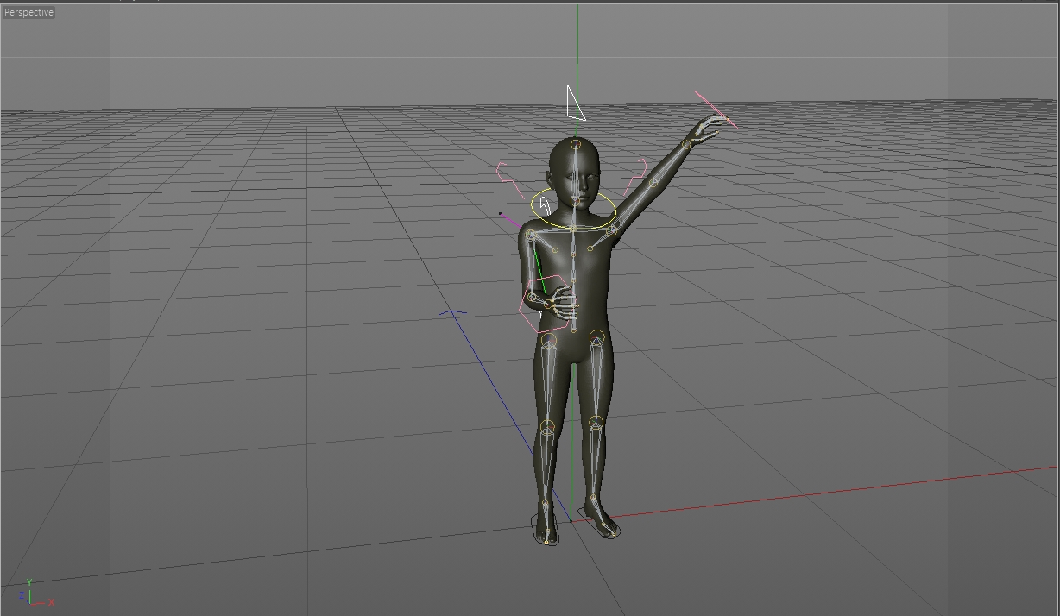1060x616 pixels.
Task: Select the yellow ring controller around the neck
Action: 572,211
